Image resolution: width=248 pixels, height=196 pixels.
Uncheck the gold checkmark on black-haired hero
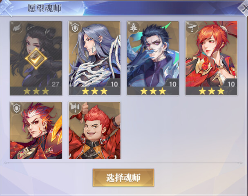click(36, 58)
